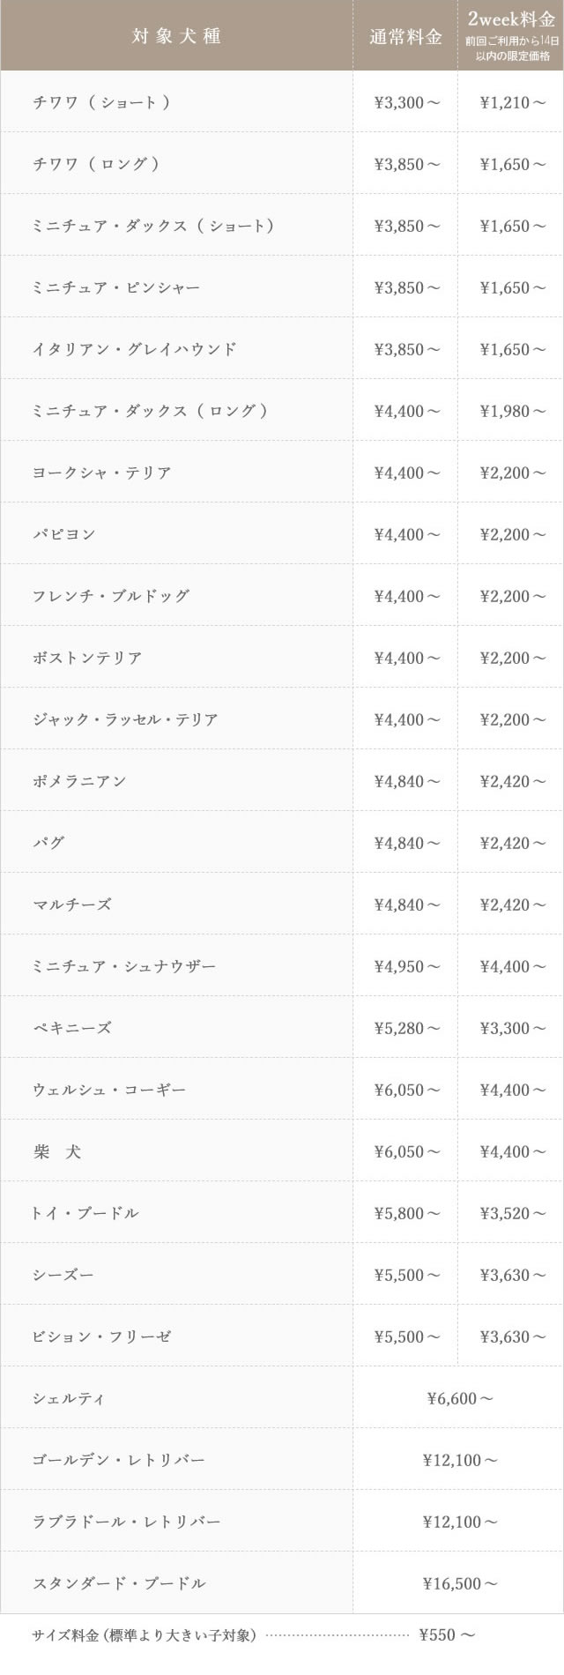564x1675 pixels.
Task: Select the ペキニーズ breed name
Action: pyautogui.click(x=72, y=1028)
